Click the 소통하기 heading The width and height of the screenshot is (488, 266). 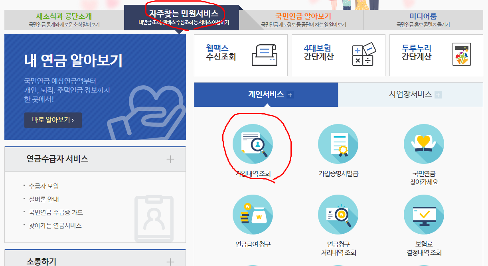[41, 262]
